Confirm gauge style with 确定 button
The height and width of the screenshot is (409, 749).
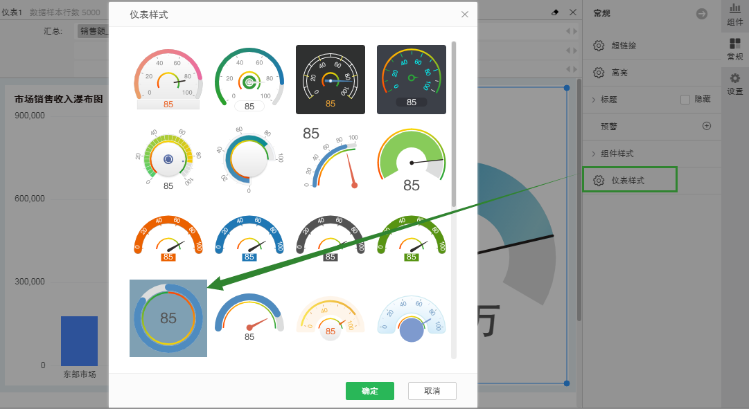[369, 390]
